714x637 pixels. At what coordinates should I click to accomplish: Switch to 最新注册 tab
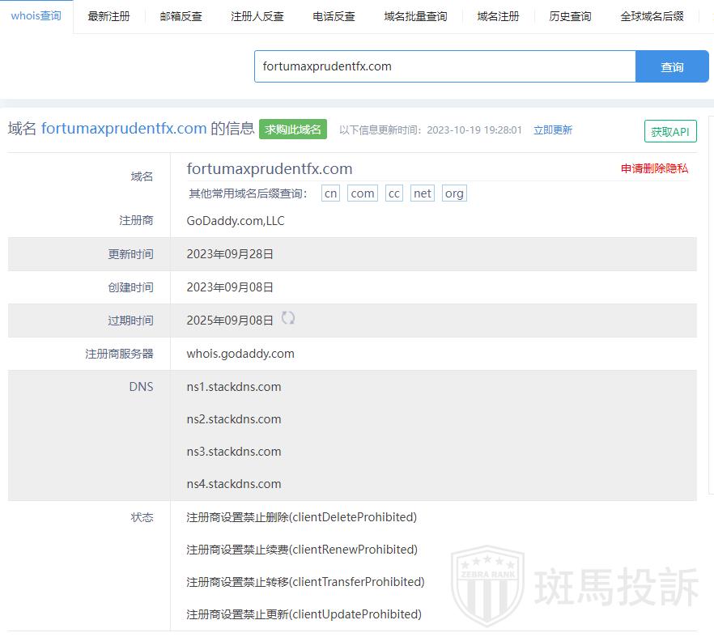tap(108, 16)
